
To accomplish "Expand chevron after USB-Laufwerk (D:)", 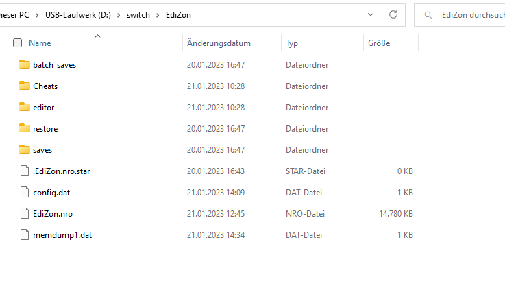I will coord(119,15).
